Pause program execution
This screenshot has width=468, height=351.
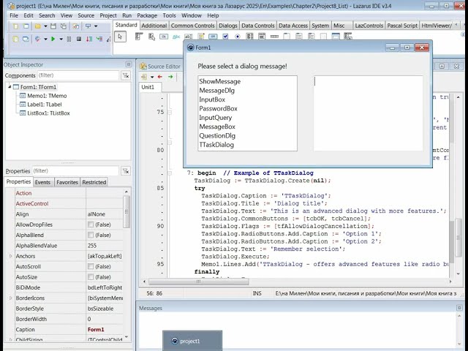pyautogui.click(x=69, y=39)
